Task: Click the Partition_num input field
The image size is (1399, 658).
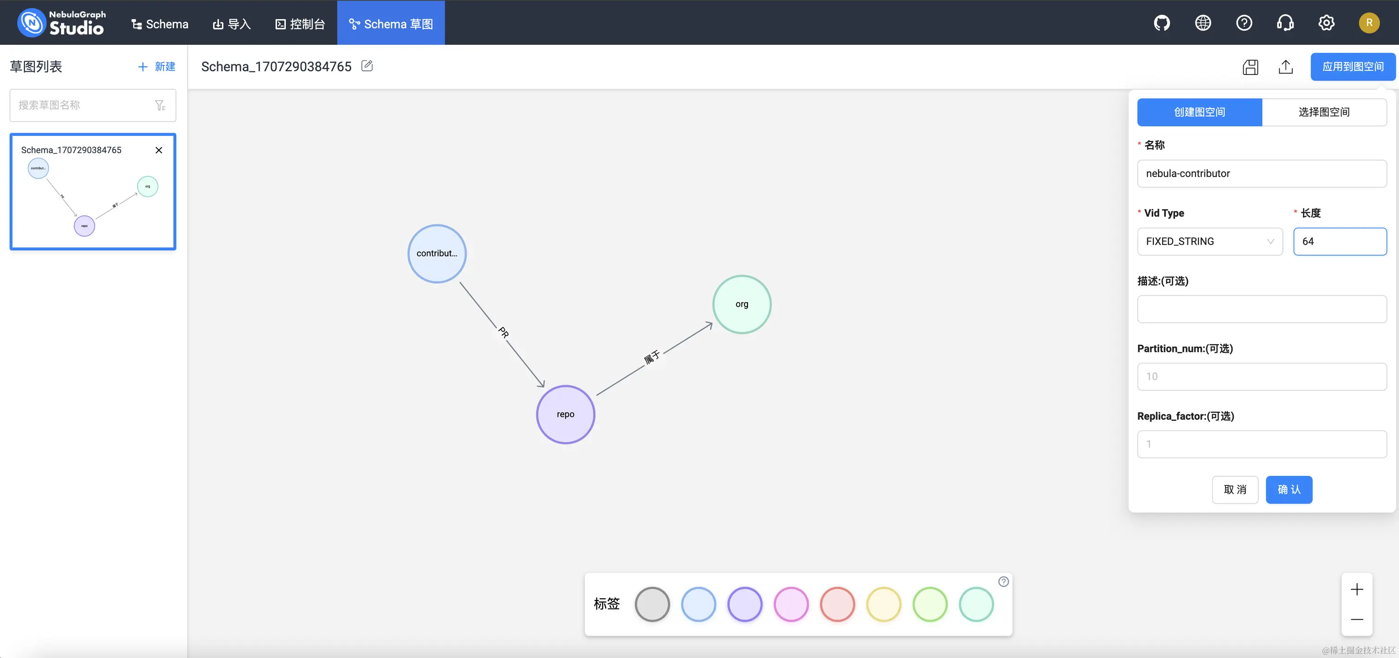Action: click(1262, 377)
